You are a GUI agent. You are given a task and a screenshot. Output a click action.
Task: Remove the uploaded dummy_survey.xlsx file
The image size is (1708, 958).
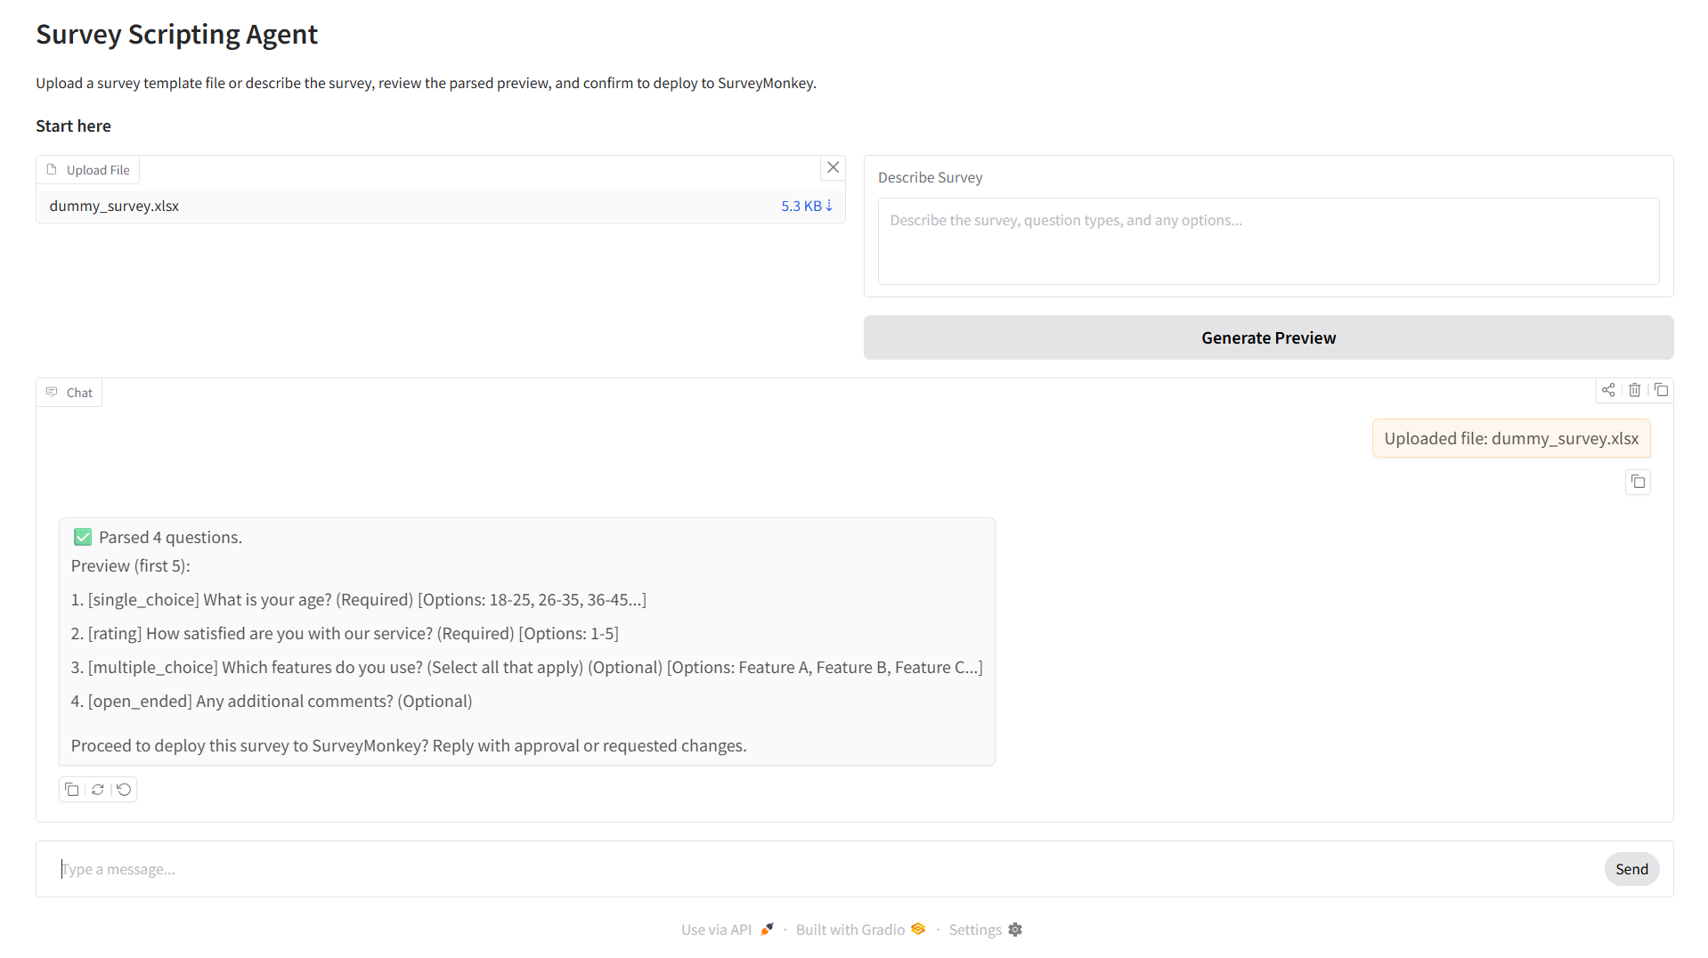833,167
